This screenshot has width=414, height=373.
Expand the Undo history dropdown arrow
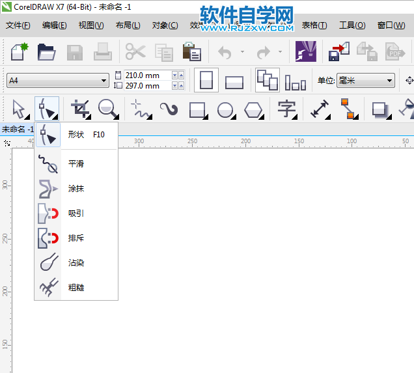tap(243, 52)
